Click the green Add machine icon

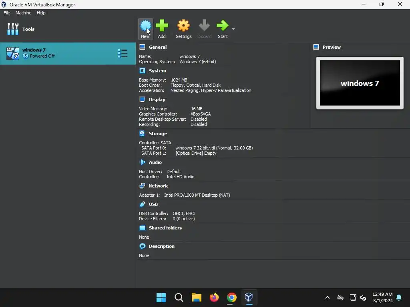[x=162, y=26]
